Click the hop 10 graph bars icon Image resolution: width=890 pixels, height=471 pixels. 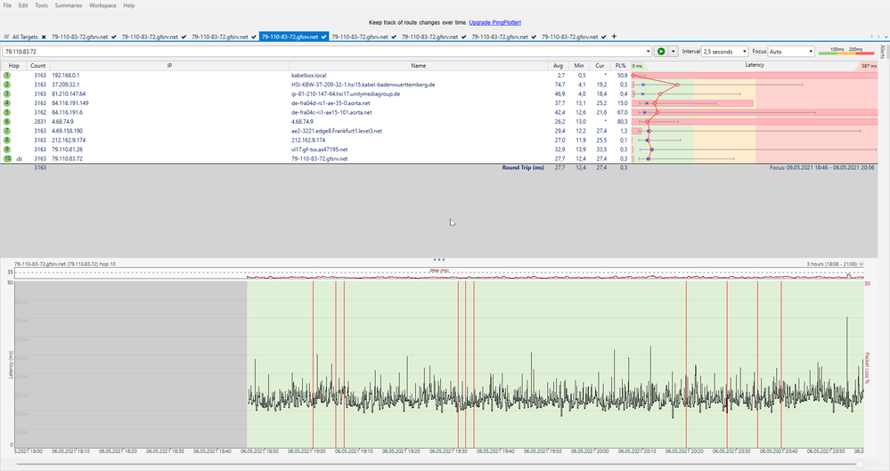click(x=19, y=158)
